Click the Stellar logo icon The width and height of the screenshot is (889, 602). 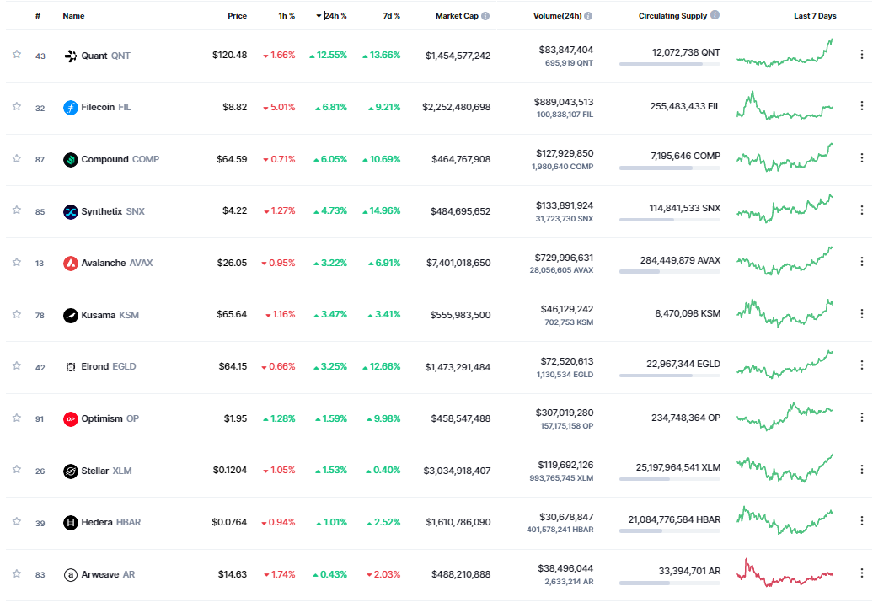pyautogui.click(x=70, y=471)
